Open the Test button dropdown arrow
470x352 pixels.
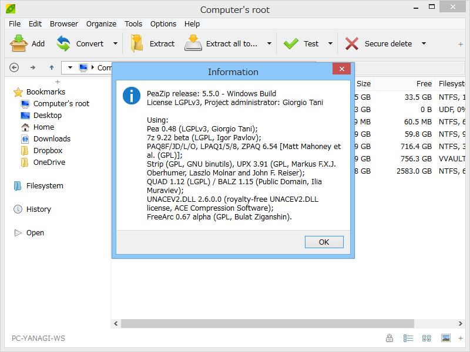click(330, 43)
